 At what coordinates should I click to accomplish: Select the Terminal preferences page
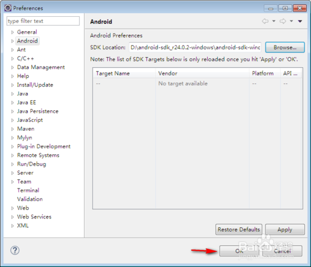[x=28, y=190]
